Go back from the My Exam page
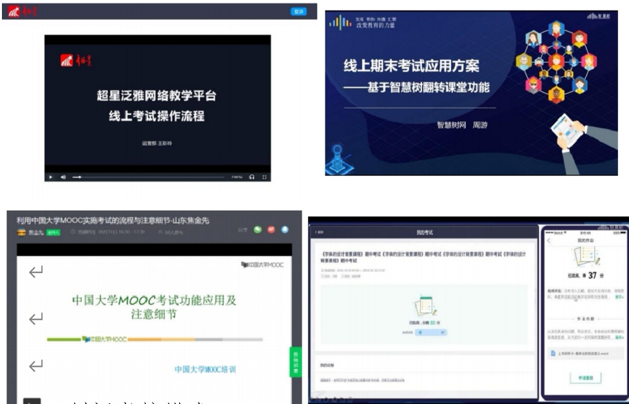The height and width of the screenshot is (404, 629). tap(318, 231)
